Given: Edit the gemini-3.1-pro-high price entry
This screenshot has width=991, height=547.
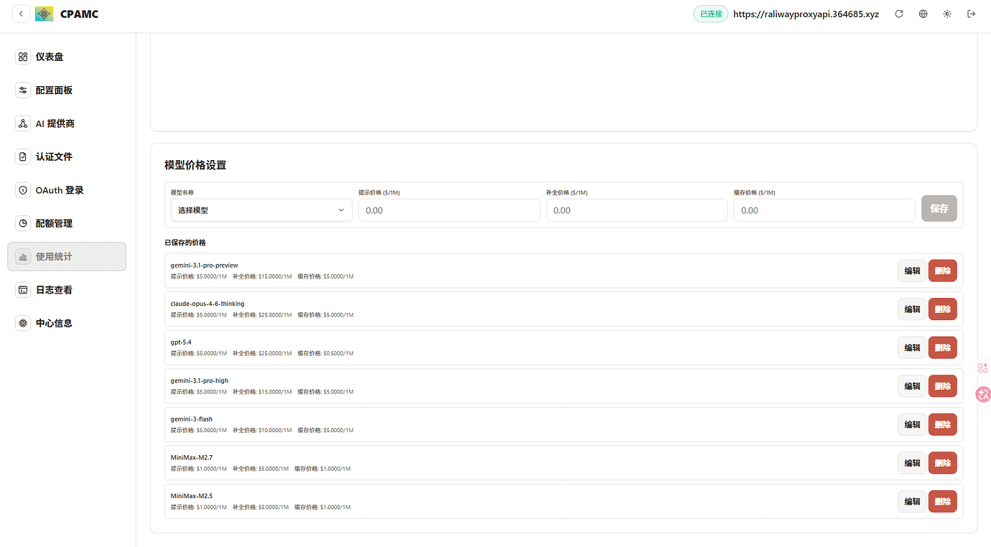Looking at the screenshot, I should click(912, 386).
